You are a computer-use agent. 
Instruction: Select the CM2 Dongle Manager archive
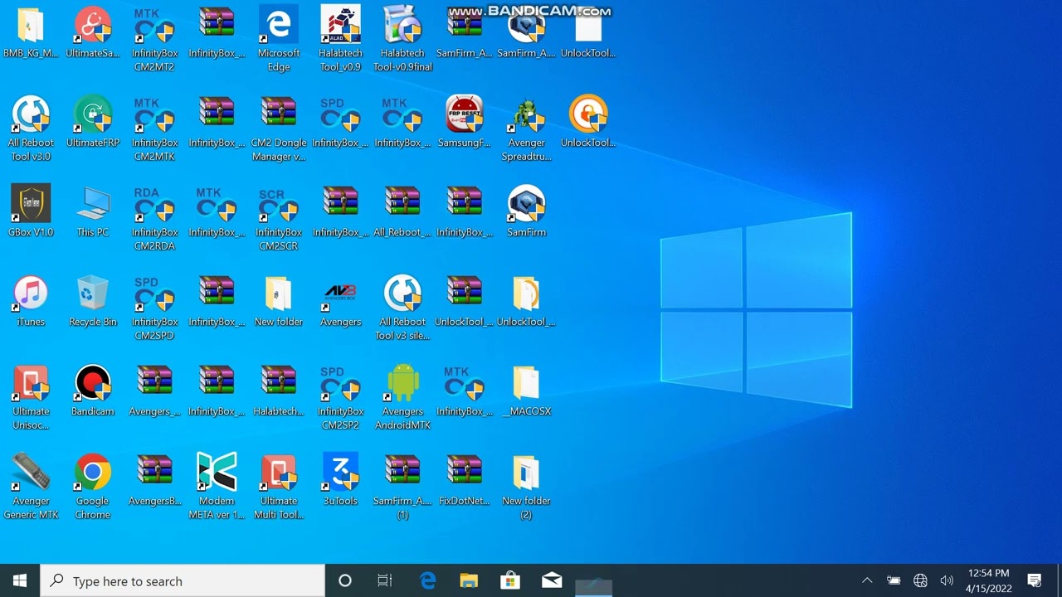(x=279, y=114)
